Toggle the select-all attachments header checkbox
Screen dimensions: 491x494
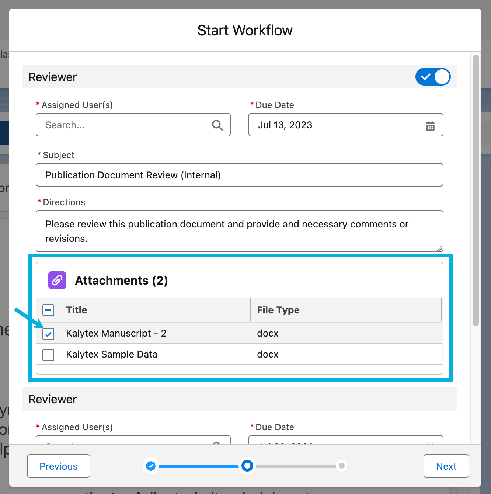click(48, 310)
